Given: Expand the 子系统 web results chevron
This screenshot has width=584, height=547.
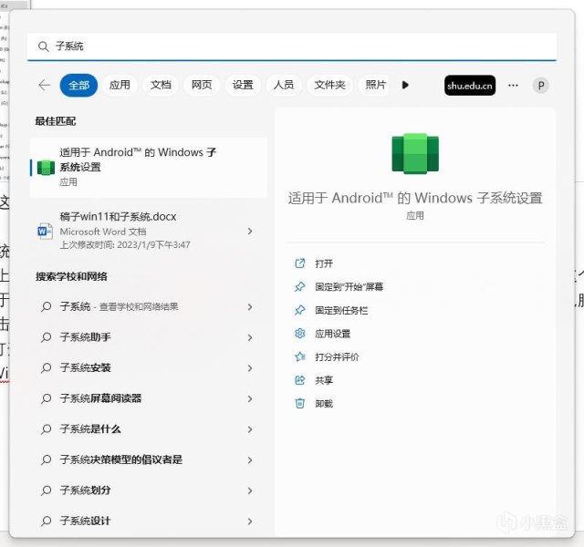Looking at the screenshot, I should click(x=250, y=307).
